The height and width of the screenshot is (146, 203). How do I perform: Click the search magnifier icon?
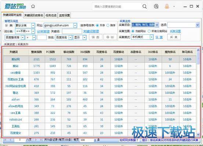[x=145, y=6]
